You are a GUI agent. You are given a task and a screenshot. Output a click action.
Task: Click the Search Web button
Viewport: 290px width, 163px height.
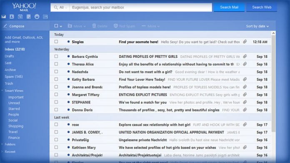coord(262,7)
